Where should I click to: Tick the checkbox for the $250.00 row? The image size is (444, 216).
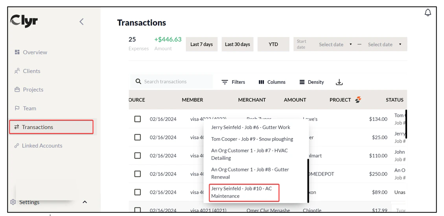tap(138, 174)
